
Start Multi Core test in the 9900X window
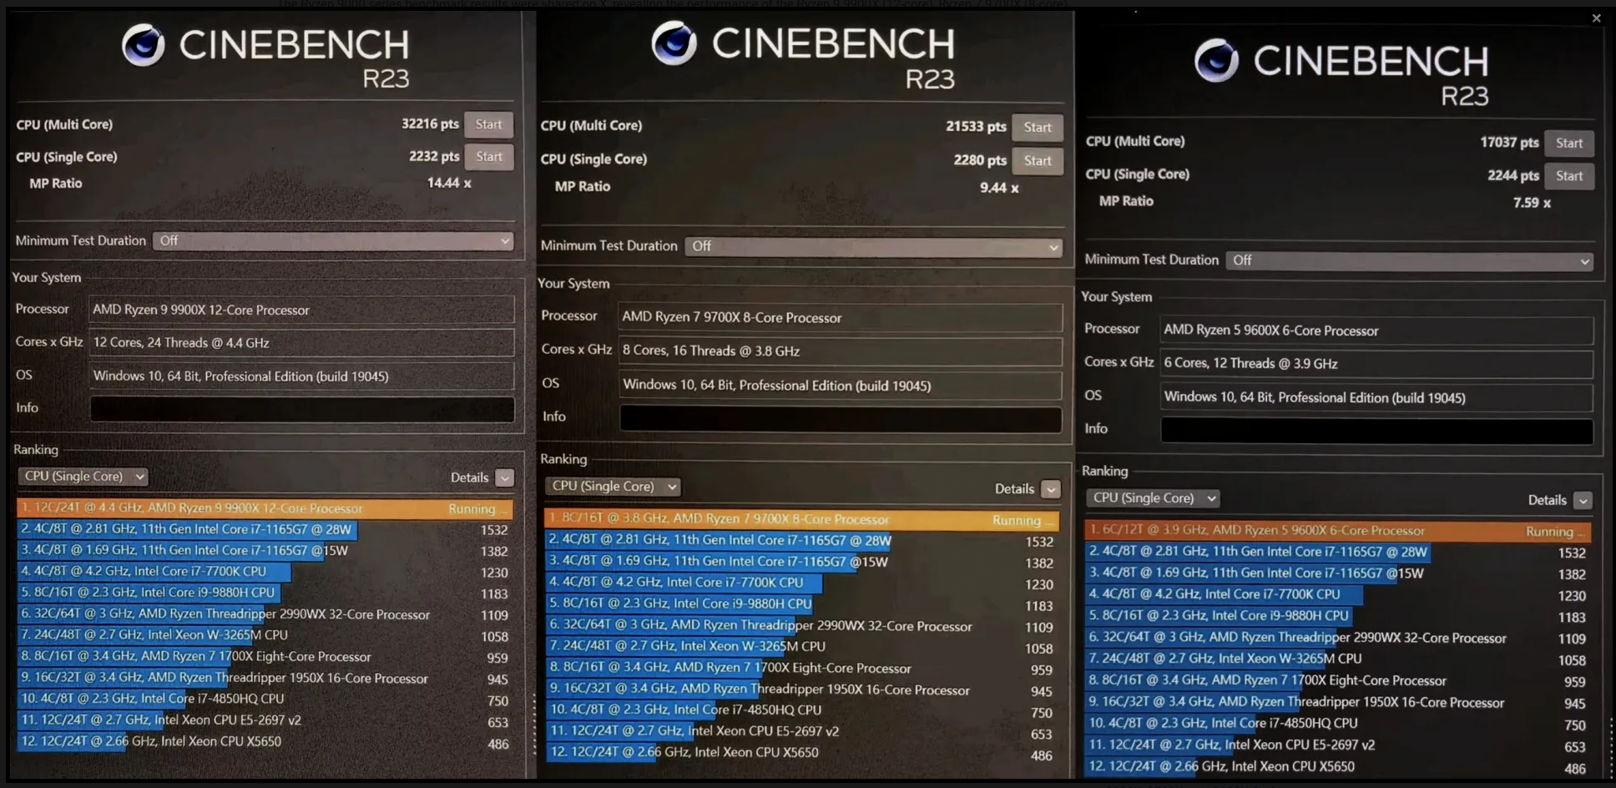[489, 124]
